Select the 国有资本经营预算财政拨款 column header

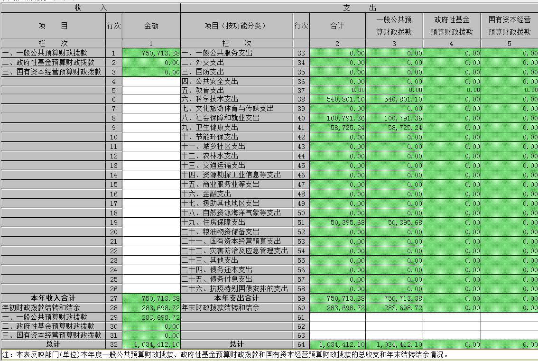pos(509,26)
